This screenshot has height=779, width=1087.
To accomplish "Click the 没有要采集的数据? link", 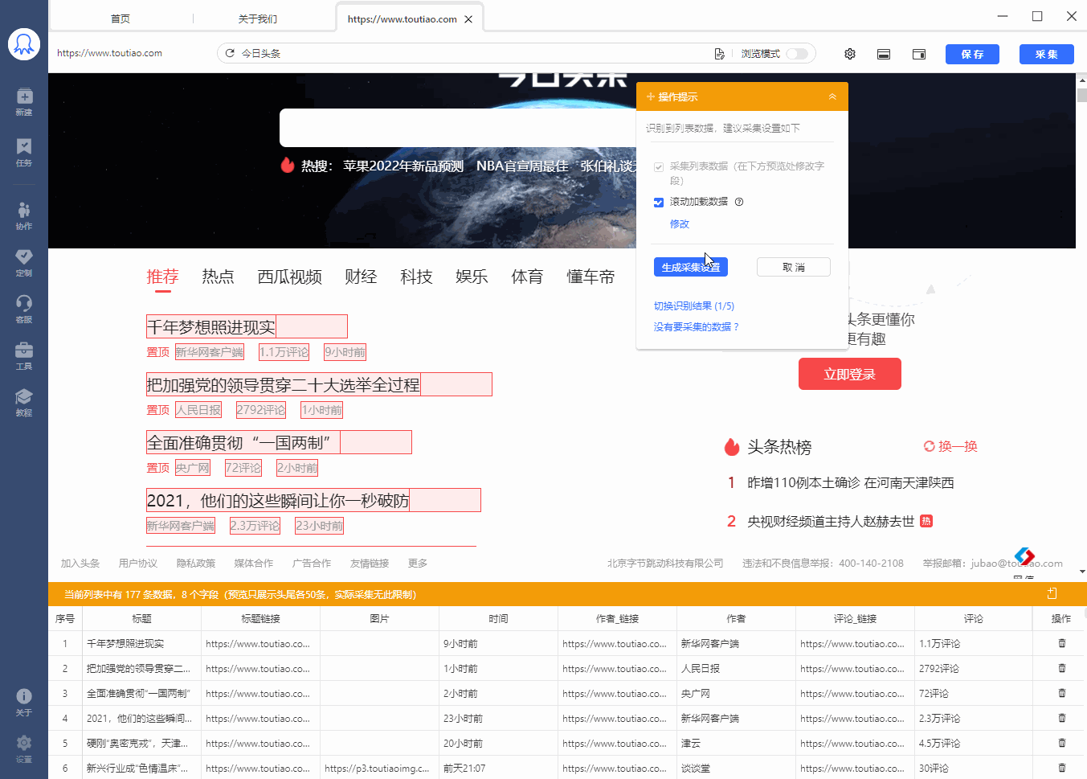I will point(697,327).
